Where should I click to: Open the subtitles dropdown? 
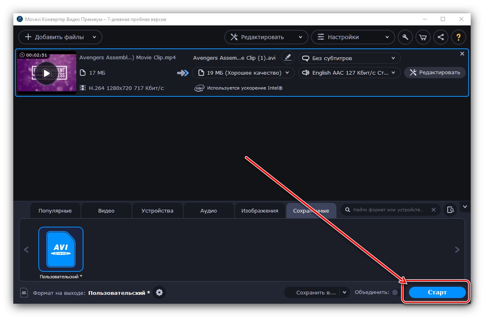click(349, 58)
